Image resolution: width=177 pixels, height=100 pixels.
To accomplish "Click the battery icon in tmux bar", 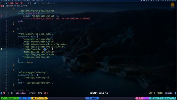I will tap(138, 98).
